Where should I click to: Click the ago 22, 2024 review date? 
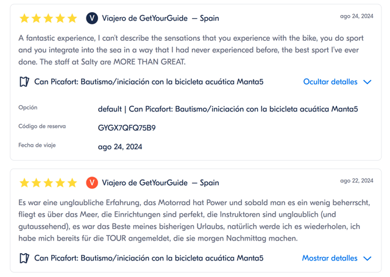(356, 181)
